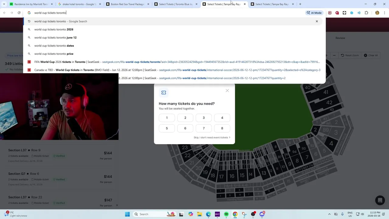Open Spotify from the taskbar

(x=226, y=214)
